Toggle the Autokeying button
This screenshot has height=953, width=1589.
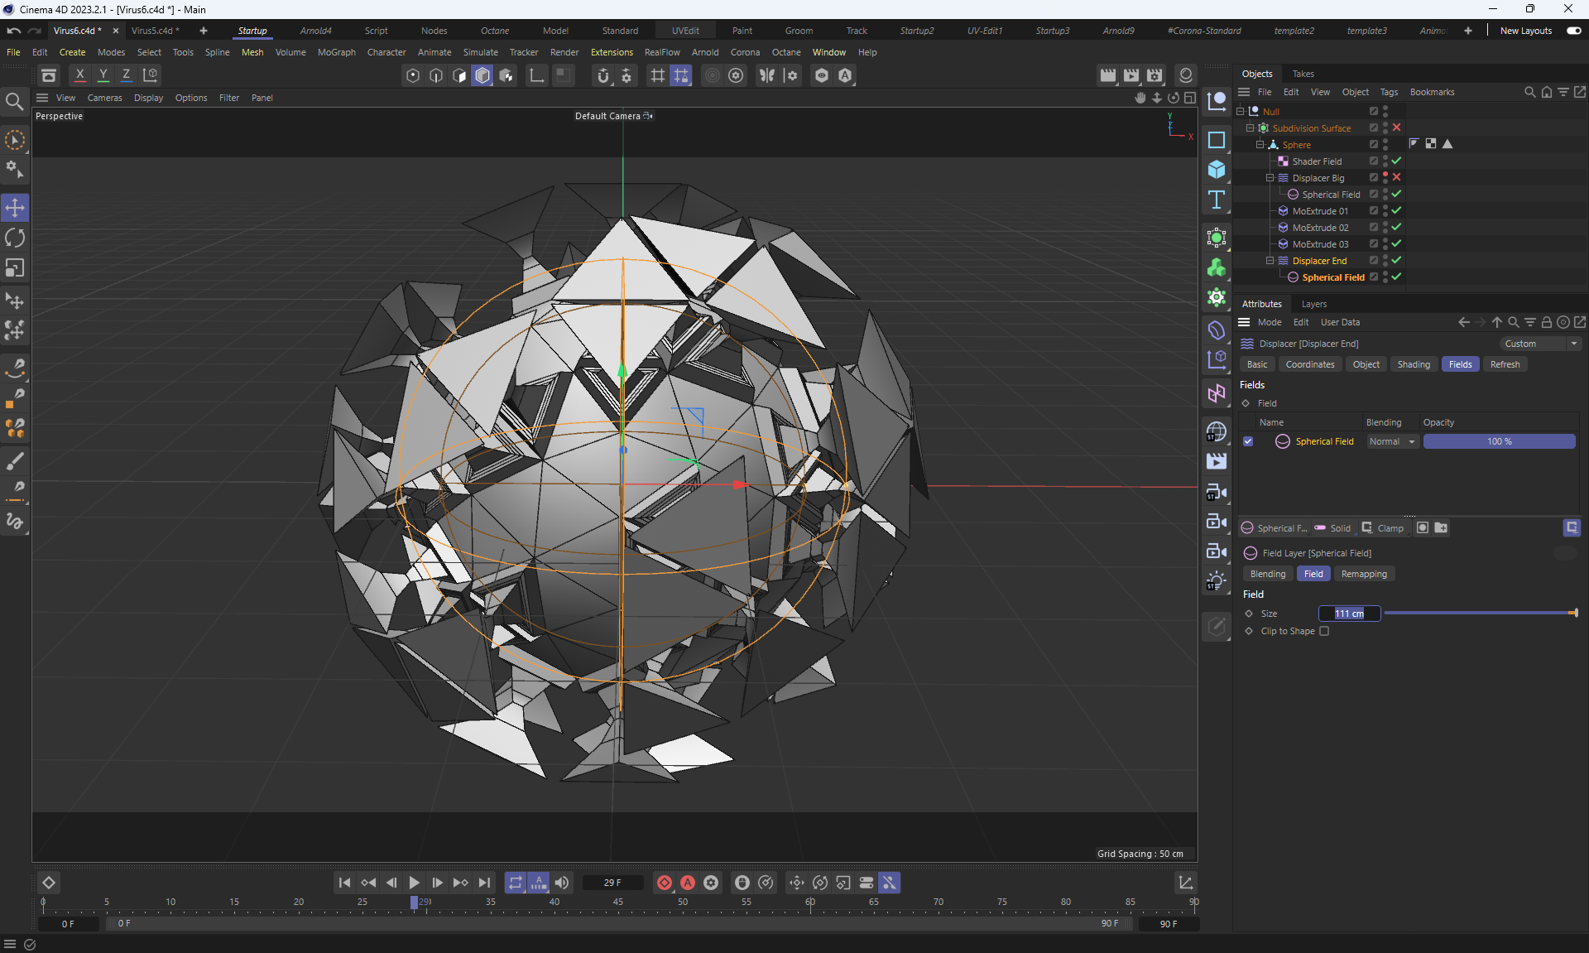[x=688, y=883]
